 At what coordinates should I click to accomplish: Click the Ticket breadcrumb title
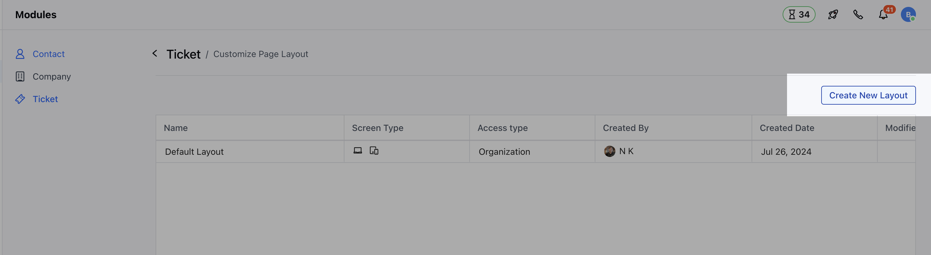pos(183,54)
